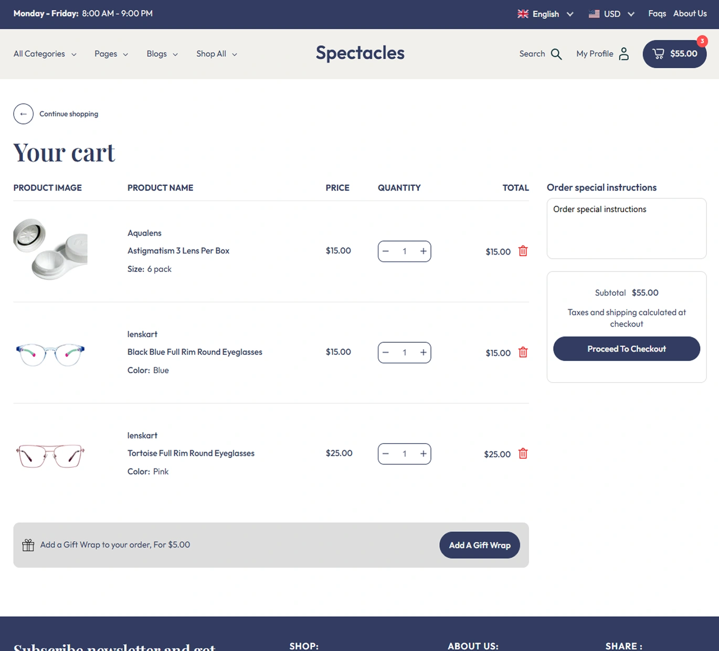The width and height of the screenshot is (719, 651).
Task: Decrease quantity of Tortoise Full Rim Eyeglasses
Action: tap(386, 454)
